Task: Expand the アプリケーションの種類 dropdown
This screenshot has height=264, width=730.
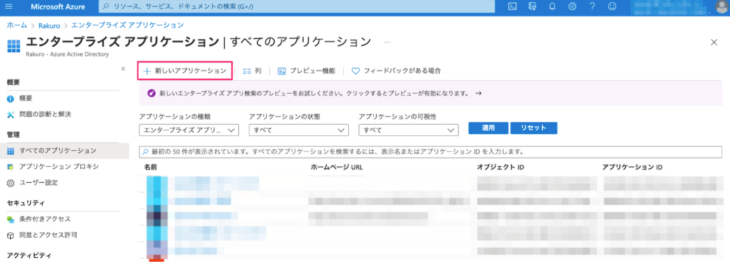Action: pyautogui.click(x=189, y=130)
